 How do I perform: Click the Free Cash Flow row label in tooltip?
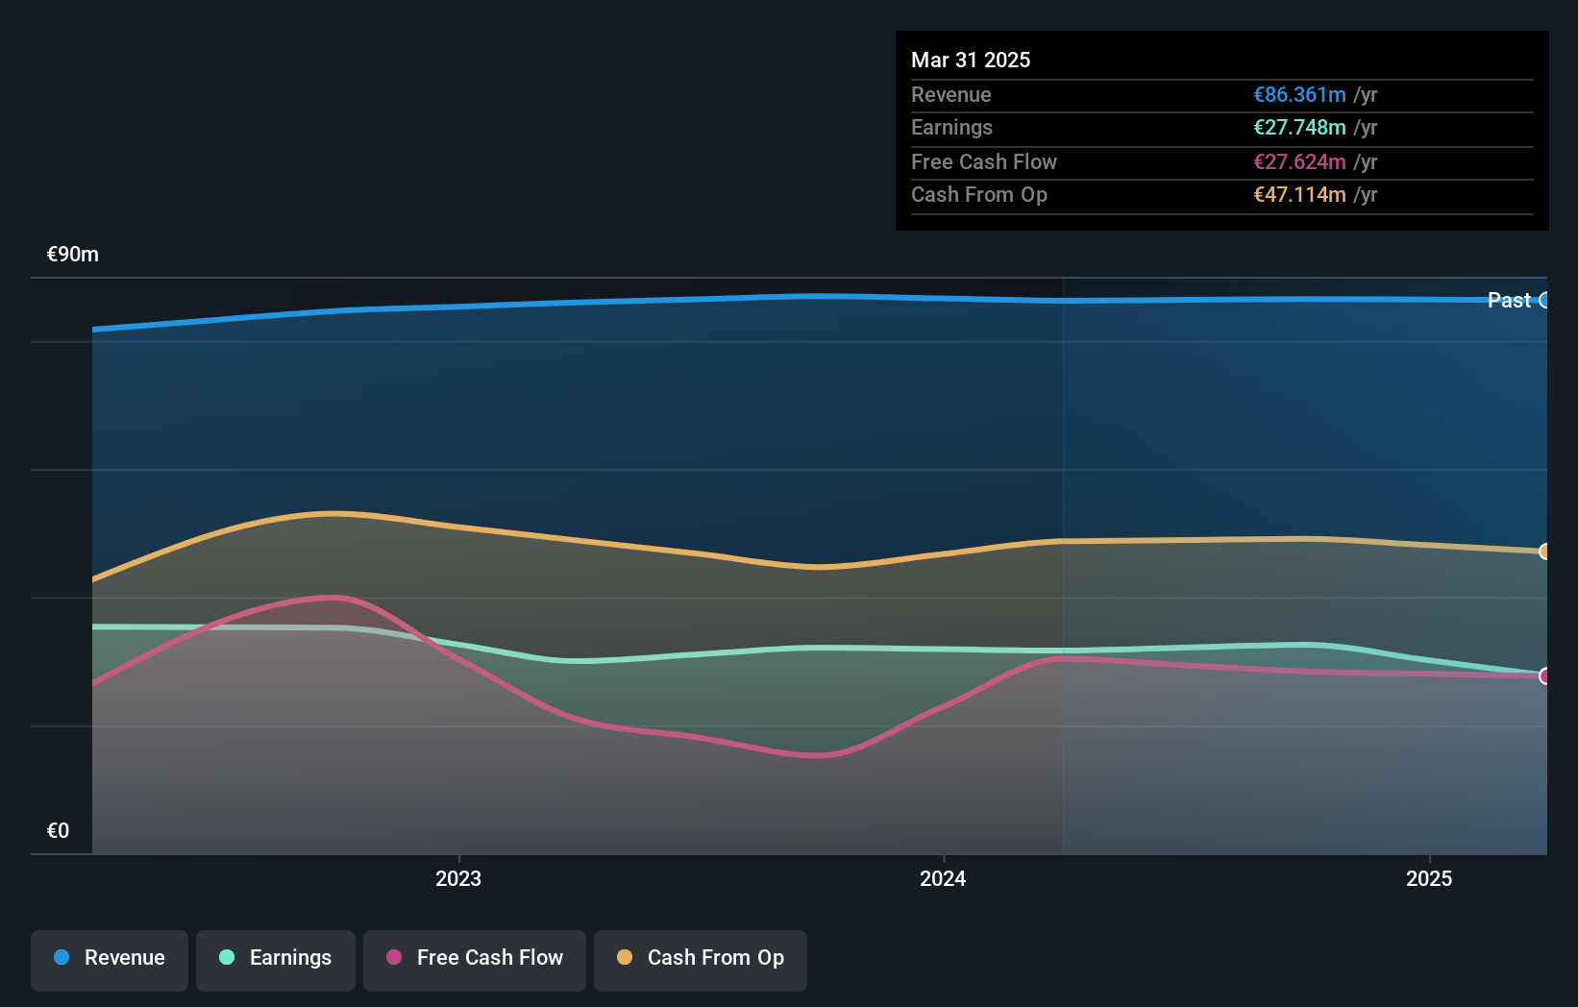984,161
